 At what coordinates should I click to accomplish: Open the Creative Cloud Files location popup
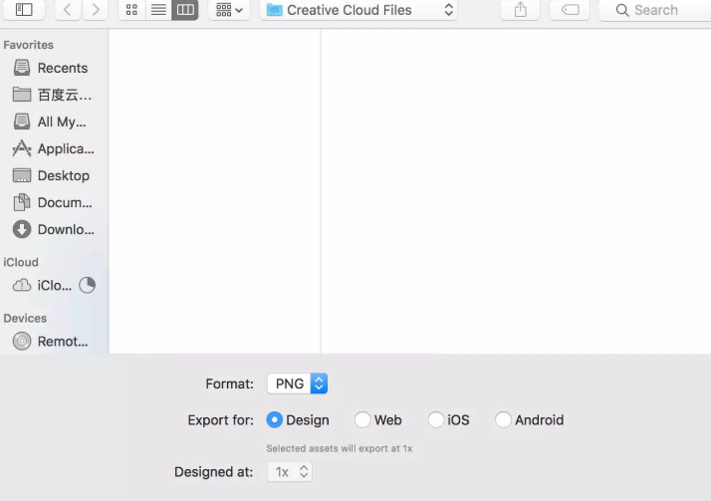[358, 10]
